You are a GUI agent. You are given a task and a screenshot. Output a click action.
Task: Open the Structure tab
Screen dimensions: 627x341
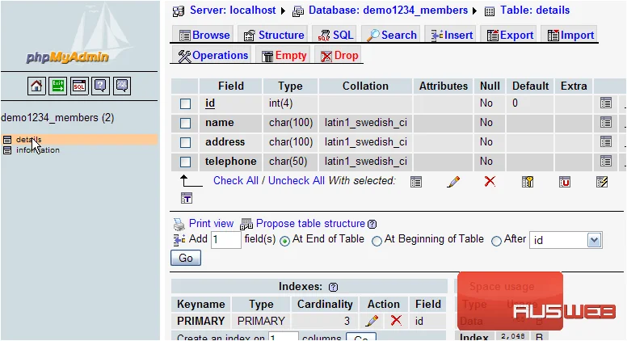[274, 36]
